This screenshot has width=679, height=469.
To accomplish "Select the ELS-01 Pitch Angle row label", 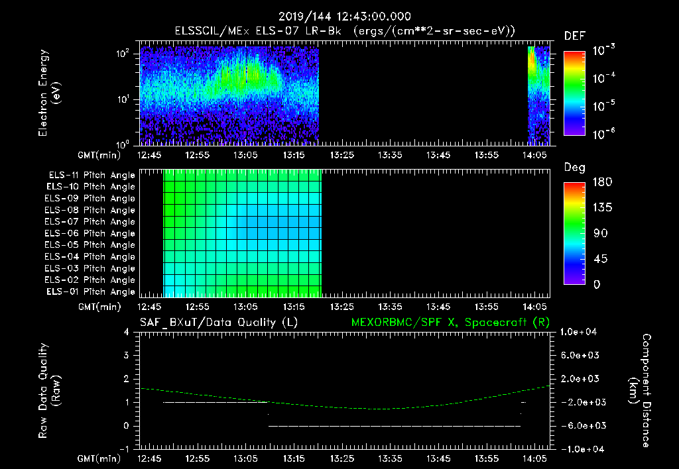I will pos(90,291).
